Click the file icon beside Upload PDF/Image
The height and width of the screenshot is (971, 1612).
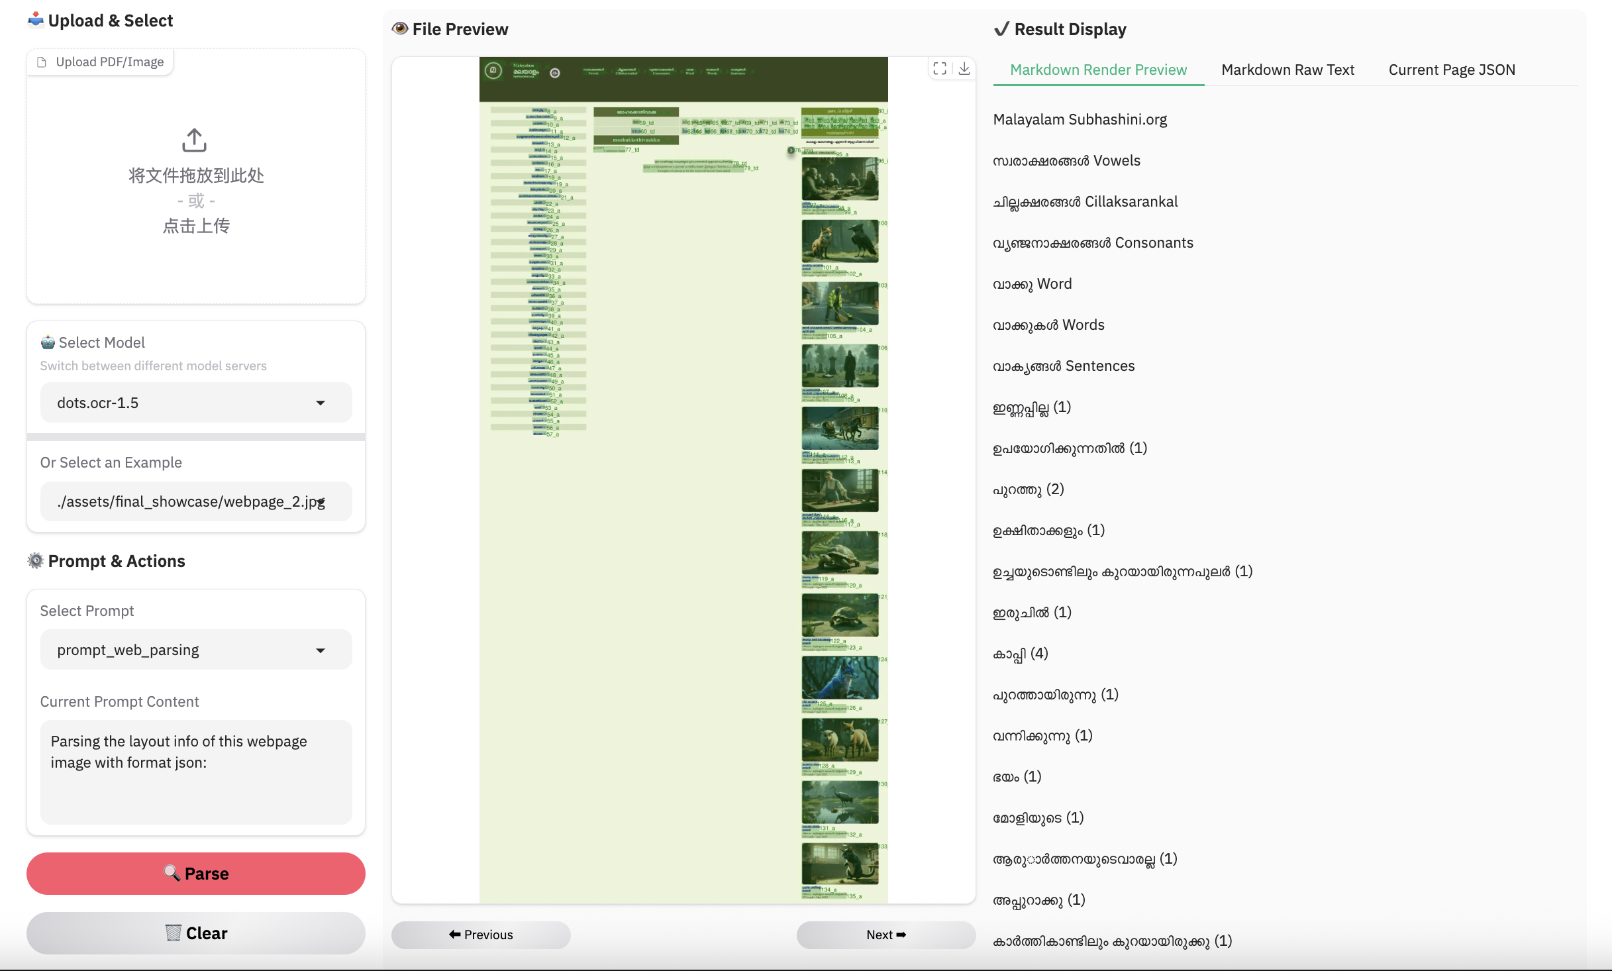click(x=42, y=62)
